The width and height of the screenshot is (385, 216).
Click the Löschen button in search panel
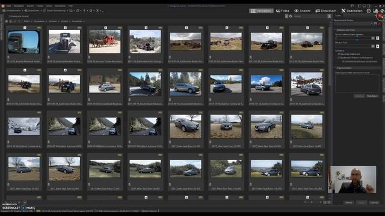374,203
